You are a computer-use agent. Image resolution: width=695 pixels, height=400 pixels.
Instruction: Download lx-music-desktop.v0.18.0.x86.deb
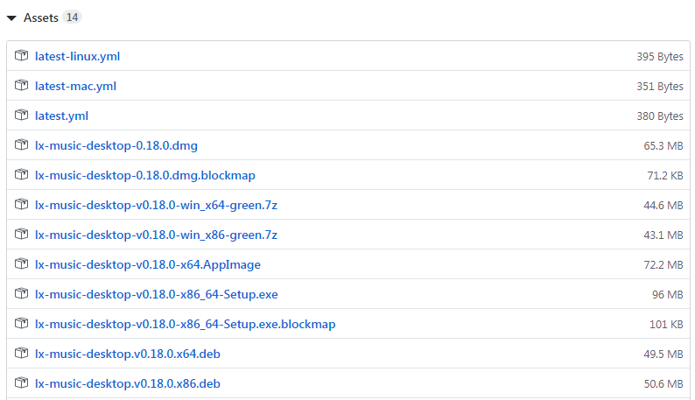pyautogui.click(x=128, y=383)
